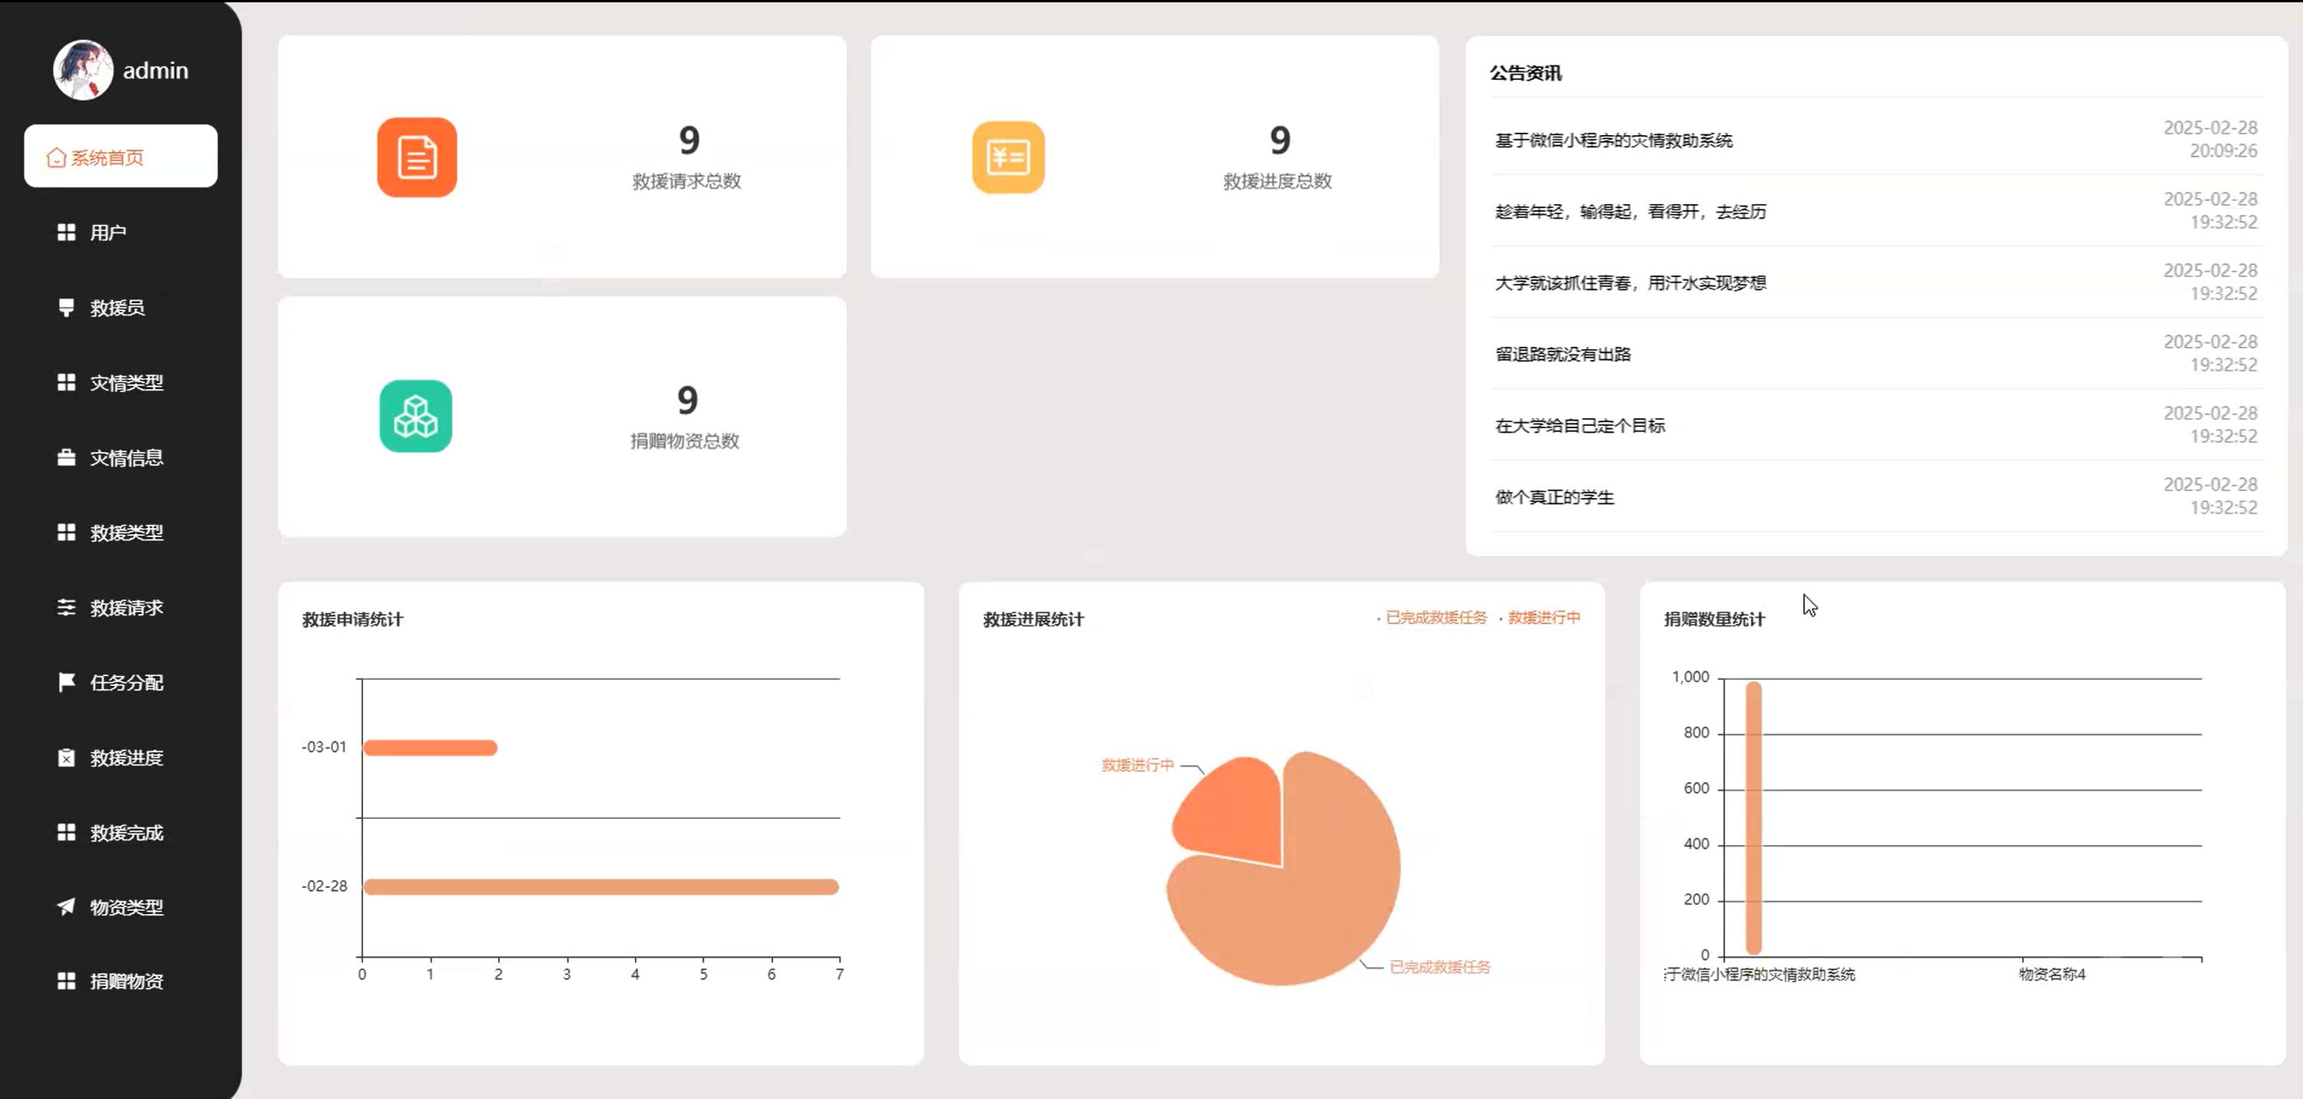Click the admin username label
Viewport: 2303px width, 1099px height.
pyautogui.click(x=156, y=71)
